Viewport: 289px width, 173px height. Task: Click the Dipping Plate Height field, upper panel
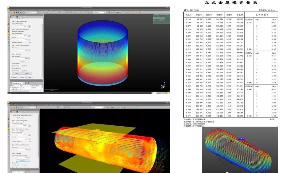click(23, 26)
